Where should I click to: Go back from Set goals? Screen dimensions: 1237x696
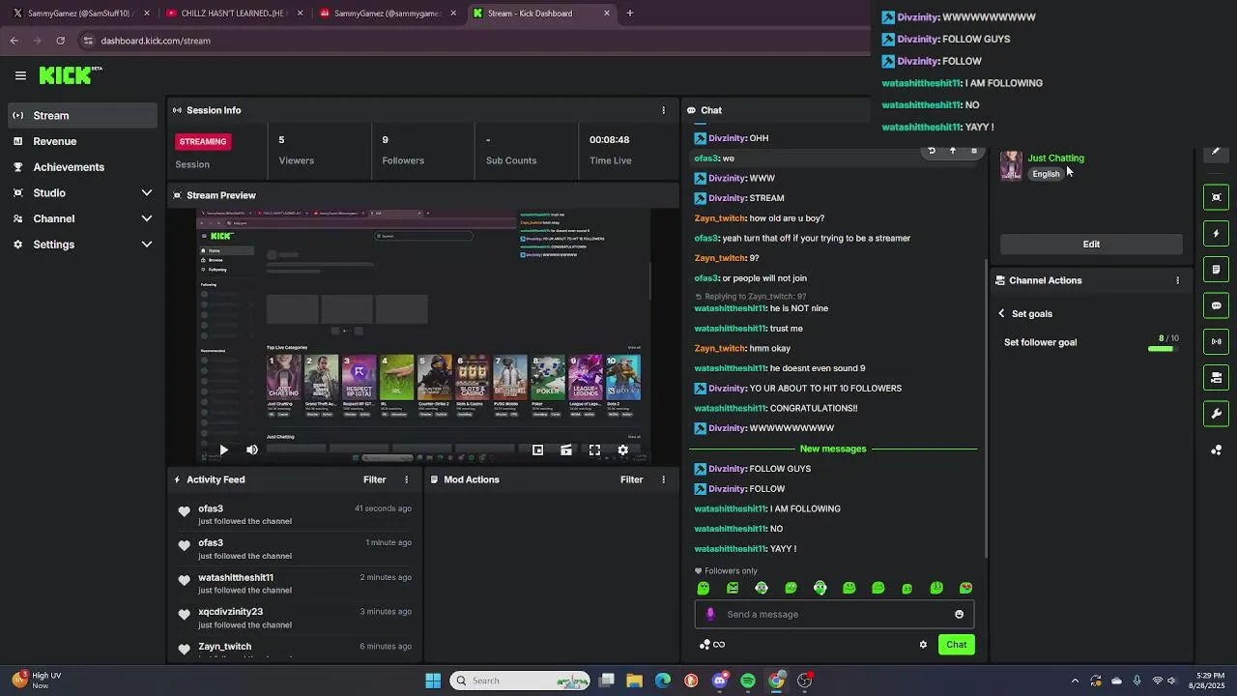point(1001,313)
